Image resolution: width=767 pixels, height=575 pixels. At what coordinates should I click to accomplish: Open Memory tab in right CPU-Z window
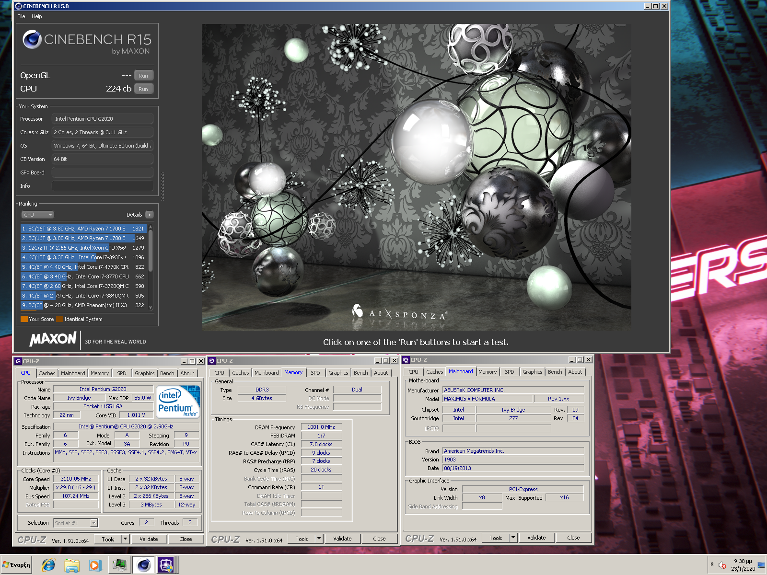point(488,372)
